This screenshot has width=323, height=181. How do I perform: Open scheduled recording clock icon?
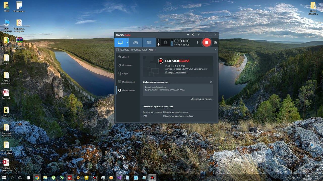[x=193, y=35]
